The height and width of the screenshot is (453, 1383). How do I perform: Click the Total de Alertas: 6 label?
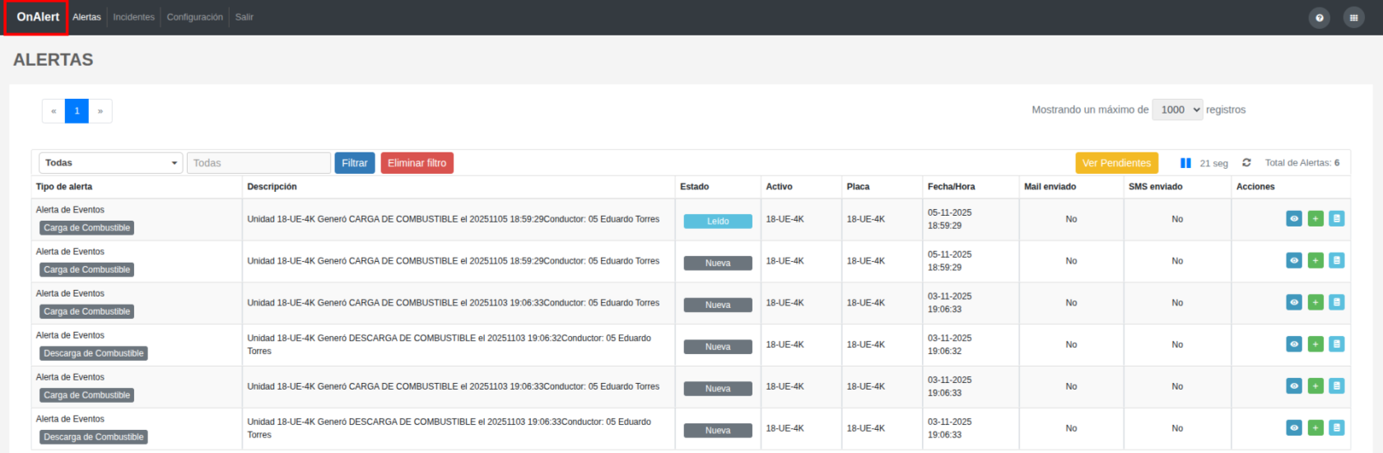1302,163
